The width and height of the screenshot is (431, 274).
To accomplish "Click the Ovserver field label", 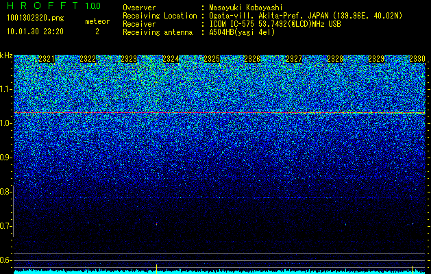I will (139, 8).
